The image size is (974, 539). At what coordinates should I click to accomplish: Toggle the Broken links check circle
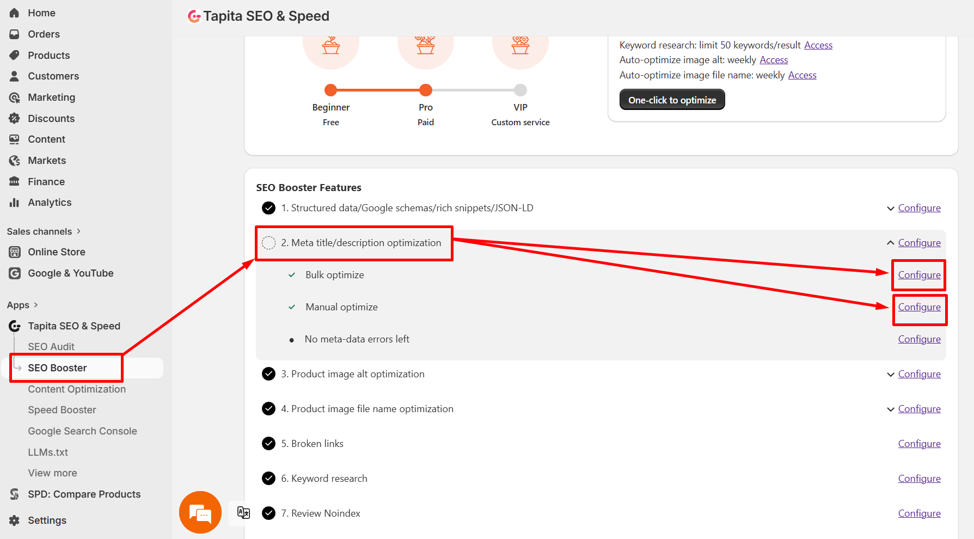268,444
